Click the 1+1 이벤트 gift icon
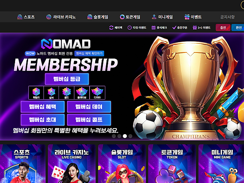Viewport: 244px width, 183px height. tap(195, 28)
